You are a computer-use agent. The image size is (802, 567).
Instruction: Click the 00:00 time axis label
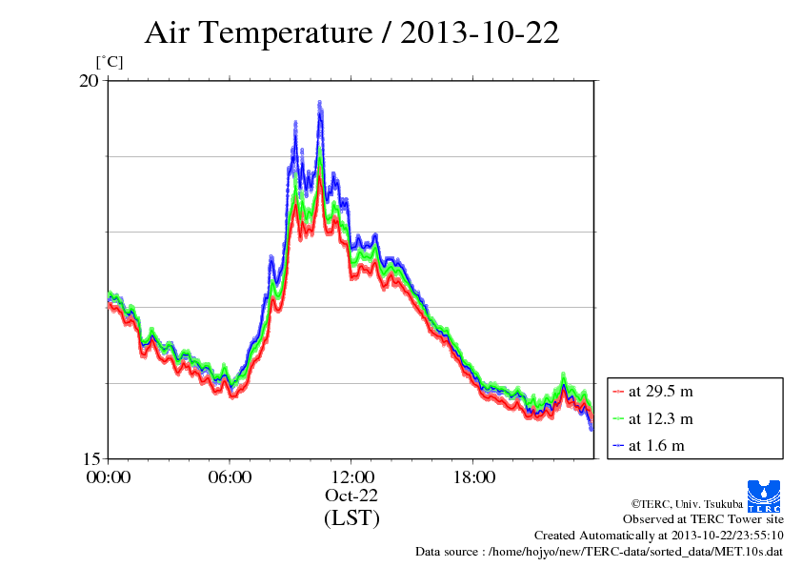pos(109,477)
